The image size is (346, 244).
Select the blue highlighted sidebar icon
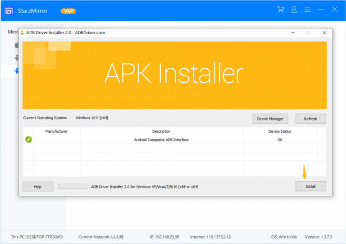pyautogui.click(x=17, y=71)
